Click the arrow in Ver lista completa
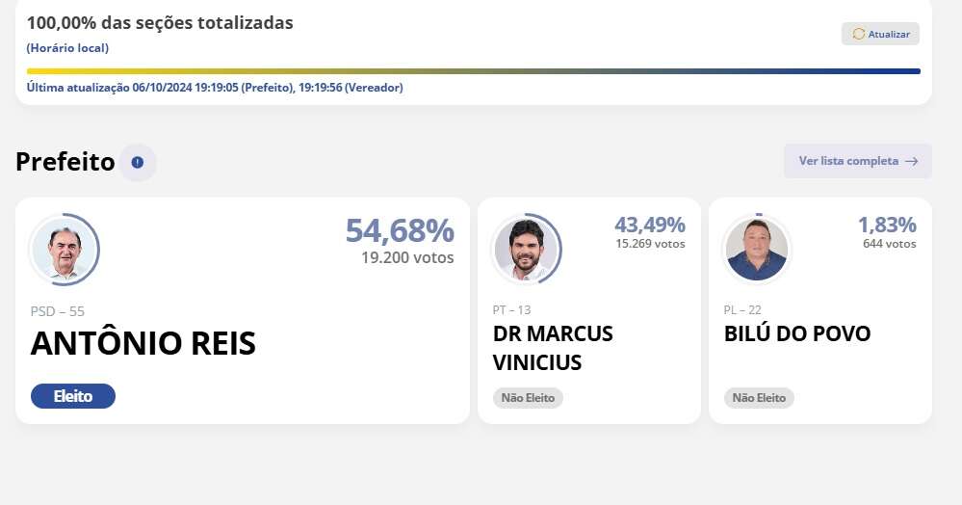 911,161
